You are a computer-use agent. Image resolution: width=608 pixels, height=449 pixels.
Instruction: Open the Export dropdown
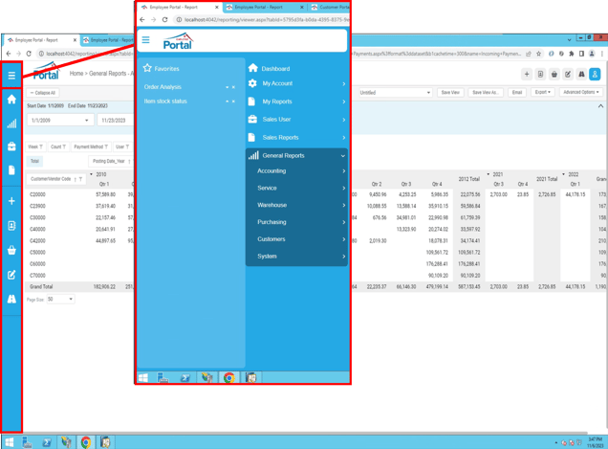(x=542, y=92)
